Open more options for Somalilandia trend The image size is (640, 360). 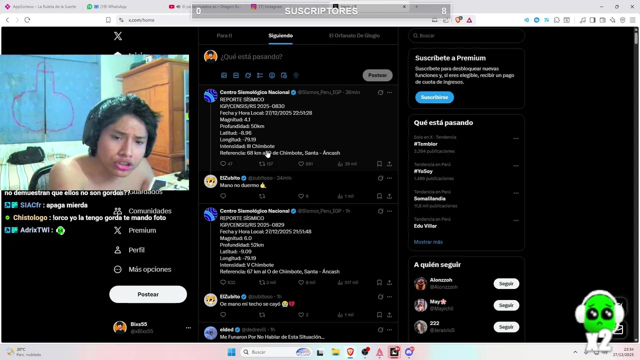516,193
